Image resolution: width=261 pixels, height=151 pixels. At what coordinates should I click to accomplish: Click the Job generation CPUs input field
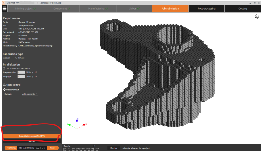point(21,72)
